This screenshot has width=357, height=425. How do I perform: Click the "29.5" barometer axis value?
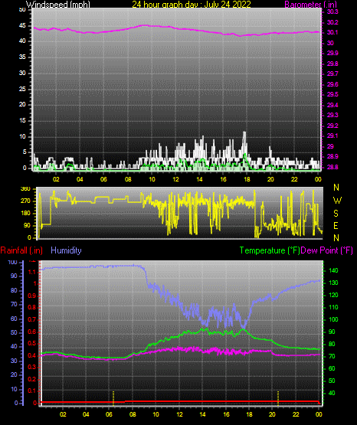tap(332, 94)
